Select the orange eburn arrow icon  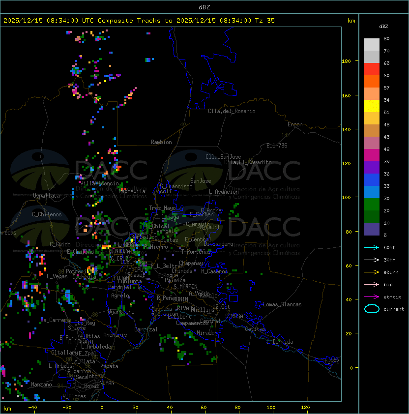pyautogui.click(x=372, y=272)
